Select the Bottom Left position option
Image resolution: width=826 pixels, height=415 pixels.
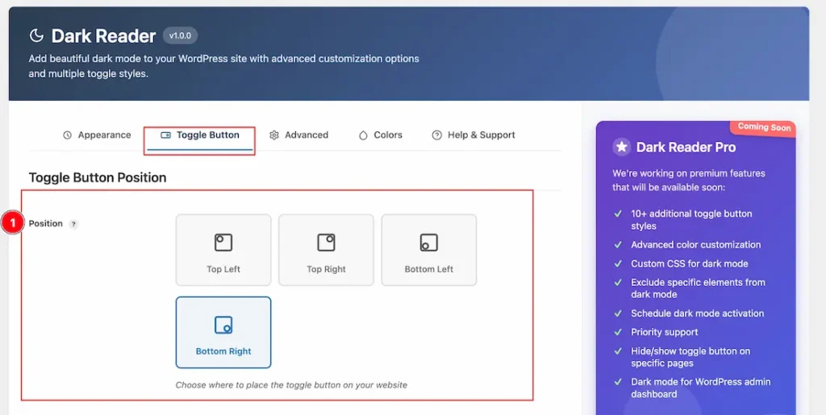[x=429, y=250]
